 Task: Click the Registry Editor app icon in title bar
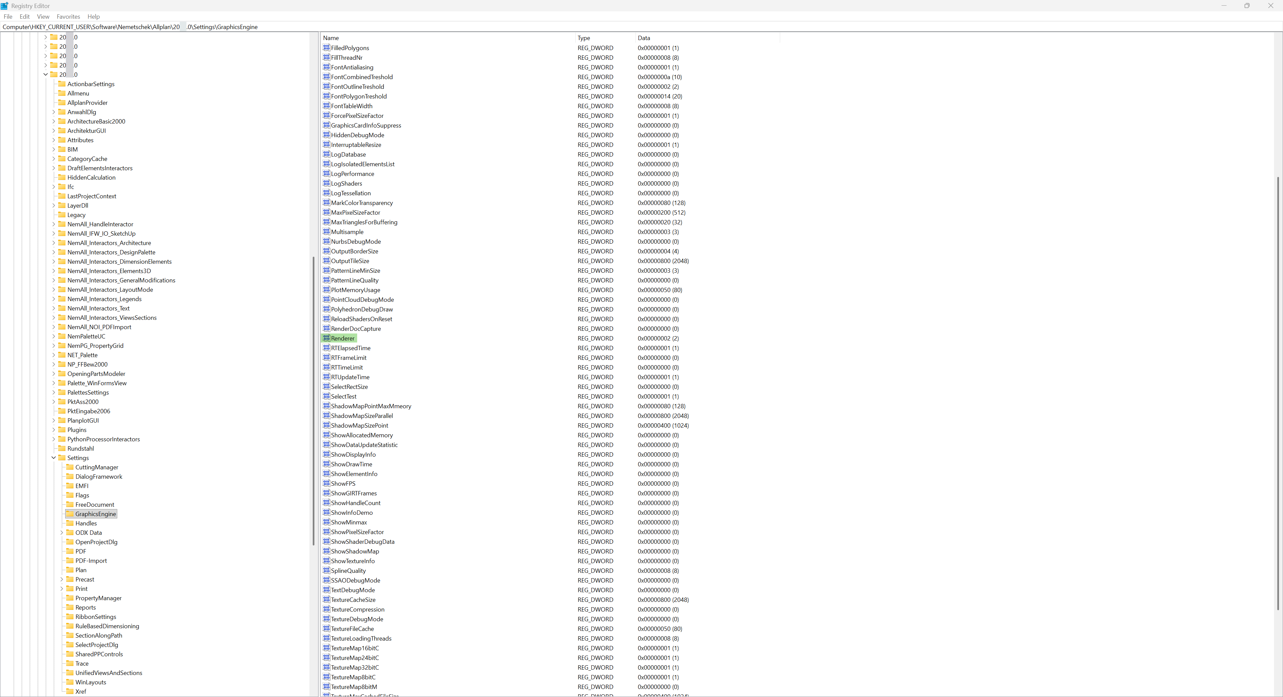pyautogui.click(x=4, y=5)
